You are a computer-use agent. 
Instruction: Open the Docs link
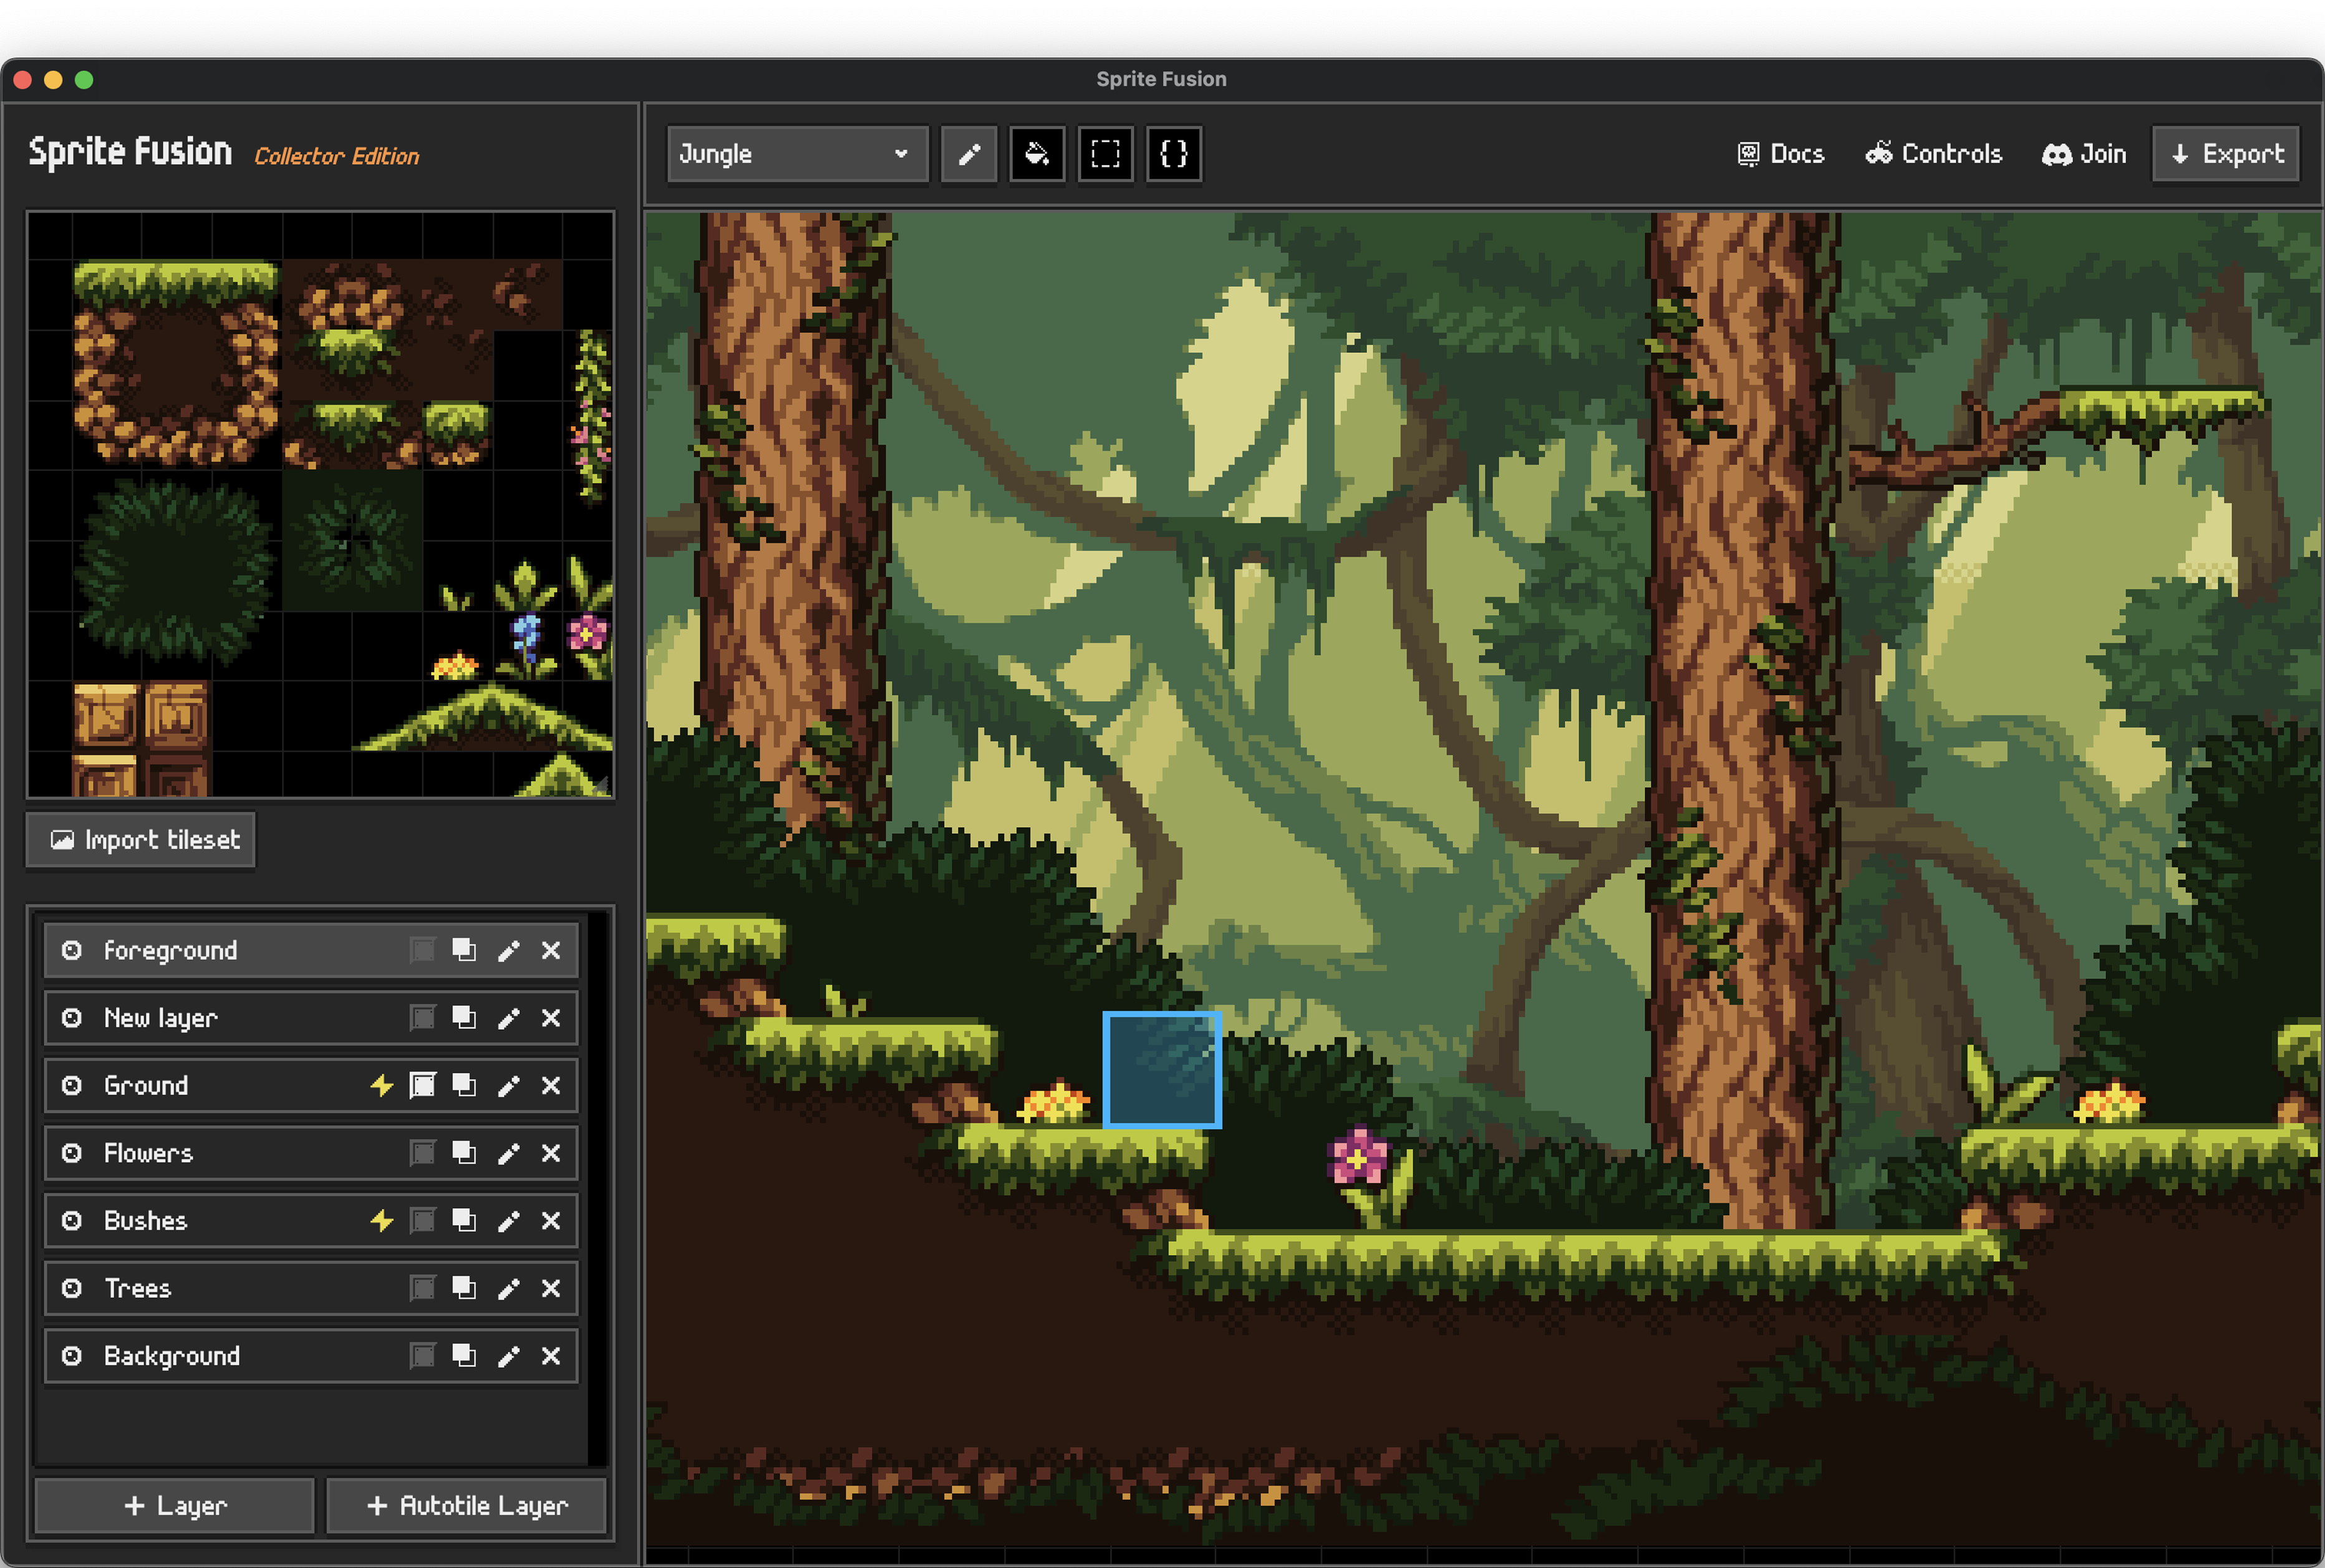(1781, 154)
